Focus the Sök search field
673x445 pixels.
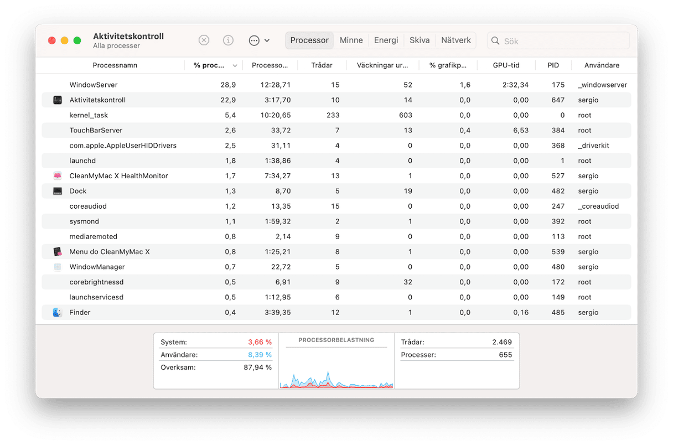[558, 41]
